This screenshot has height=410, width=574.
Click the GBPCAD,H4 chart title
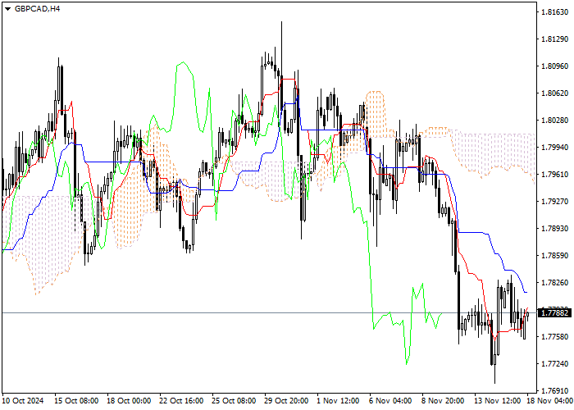(37, 9)
